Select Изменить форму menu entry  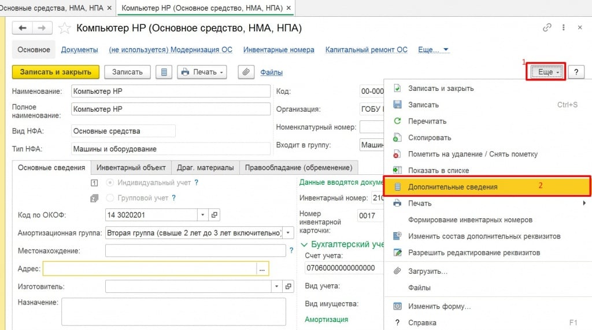pos(439,306)
